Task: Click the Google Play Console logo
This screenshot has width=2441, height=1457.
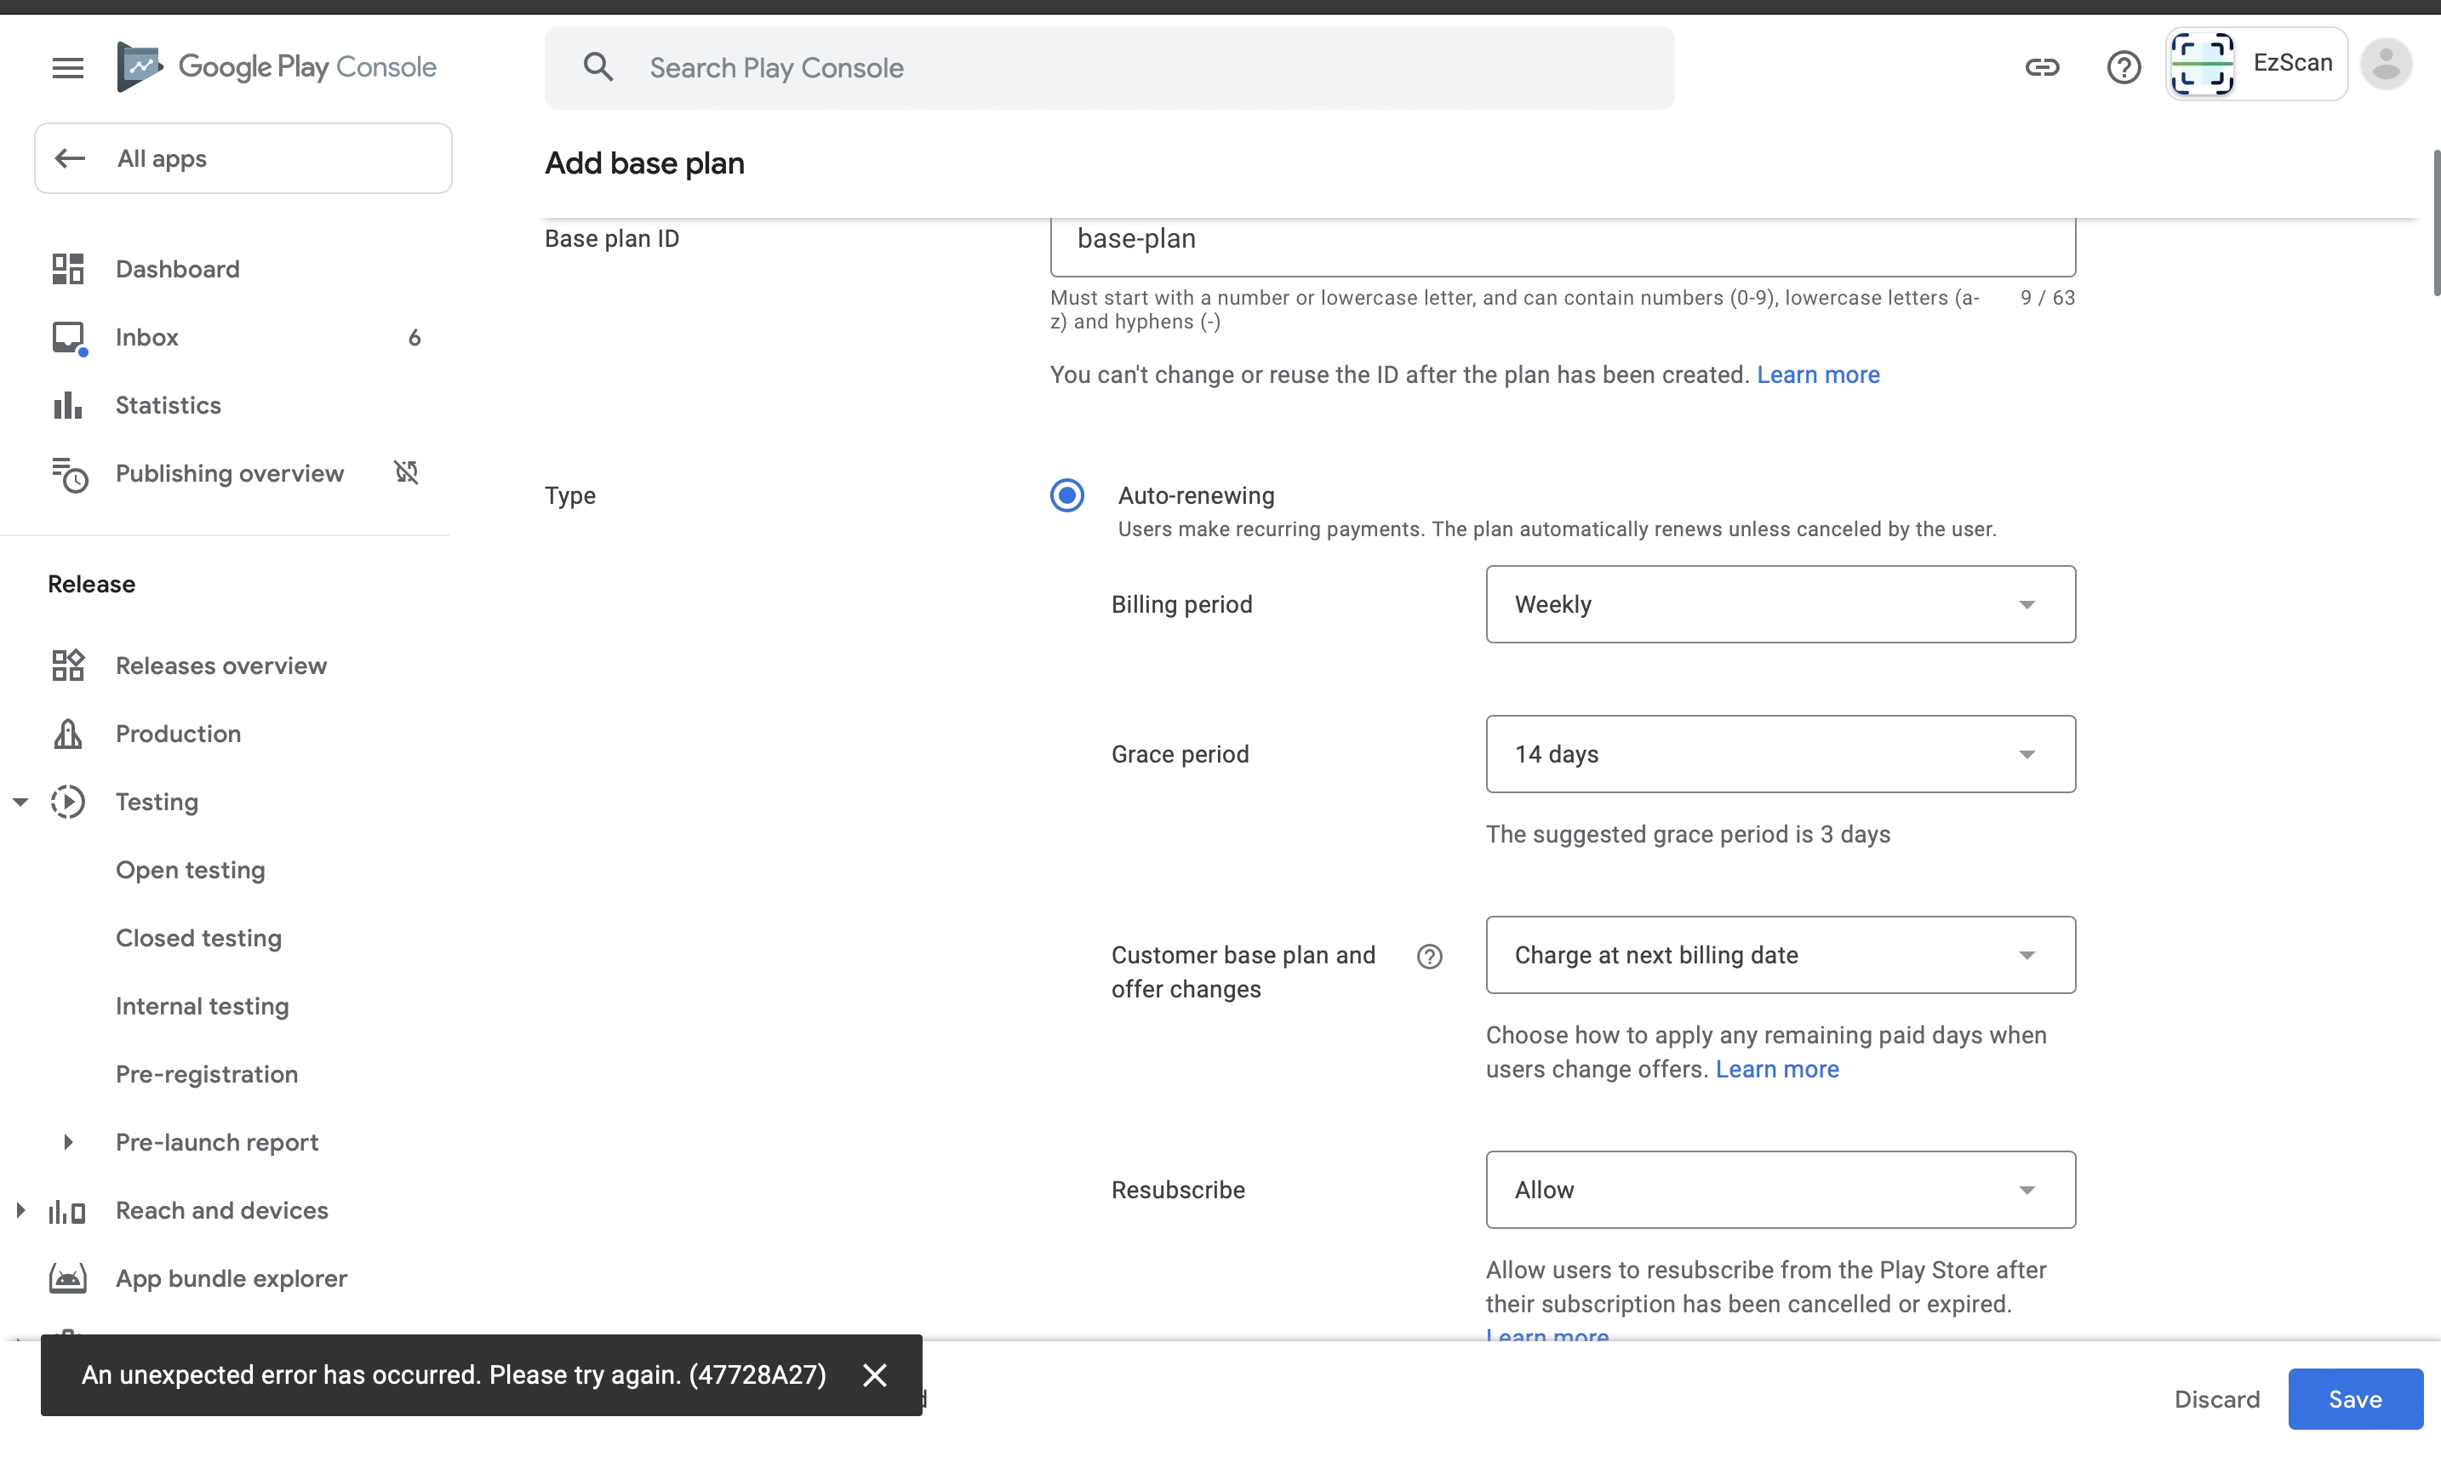Action: point(276,66)
